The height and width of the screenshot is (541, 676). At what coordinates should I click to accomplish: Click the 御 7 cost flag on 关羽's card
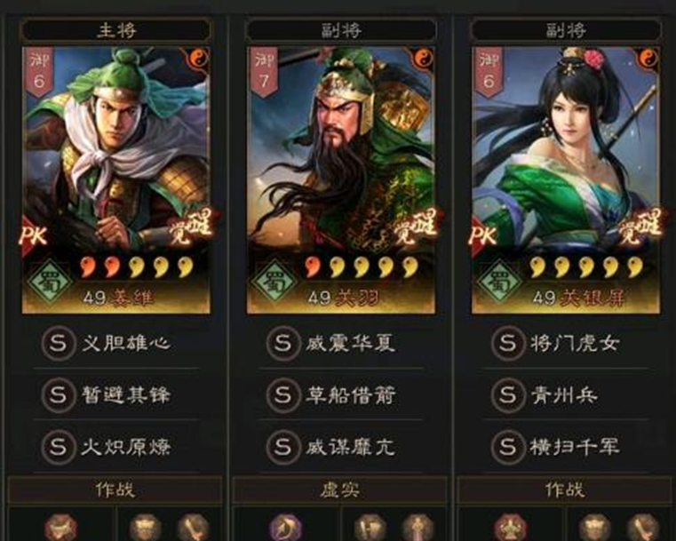click(265, 72)
